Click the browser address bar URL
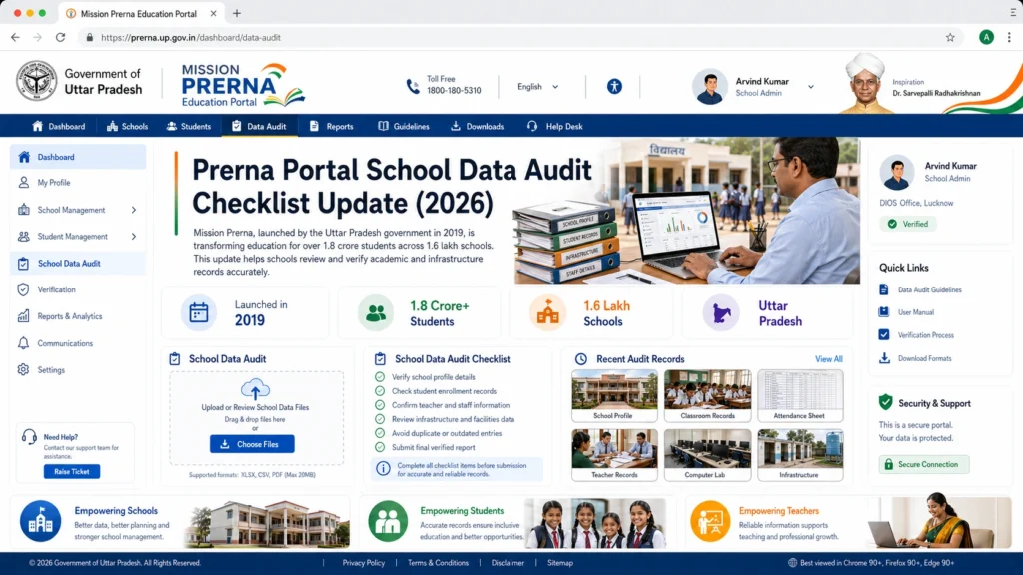1023x575 pixels. [x=191, y=37]
